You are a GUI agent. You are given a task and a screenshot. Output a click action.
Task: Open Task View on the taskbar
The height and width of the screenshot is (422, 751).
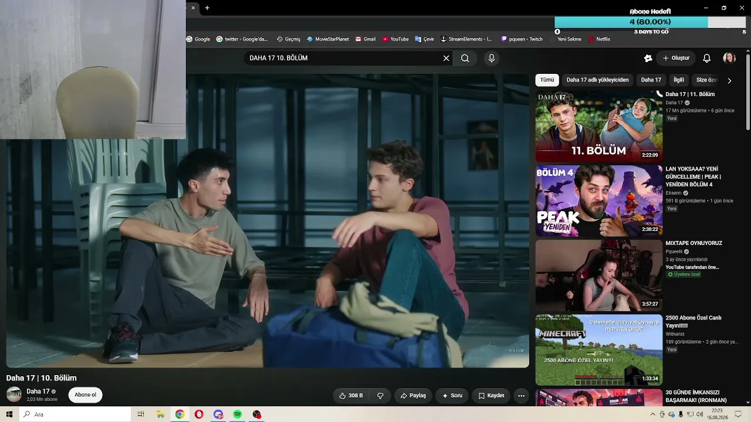141,414
